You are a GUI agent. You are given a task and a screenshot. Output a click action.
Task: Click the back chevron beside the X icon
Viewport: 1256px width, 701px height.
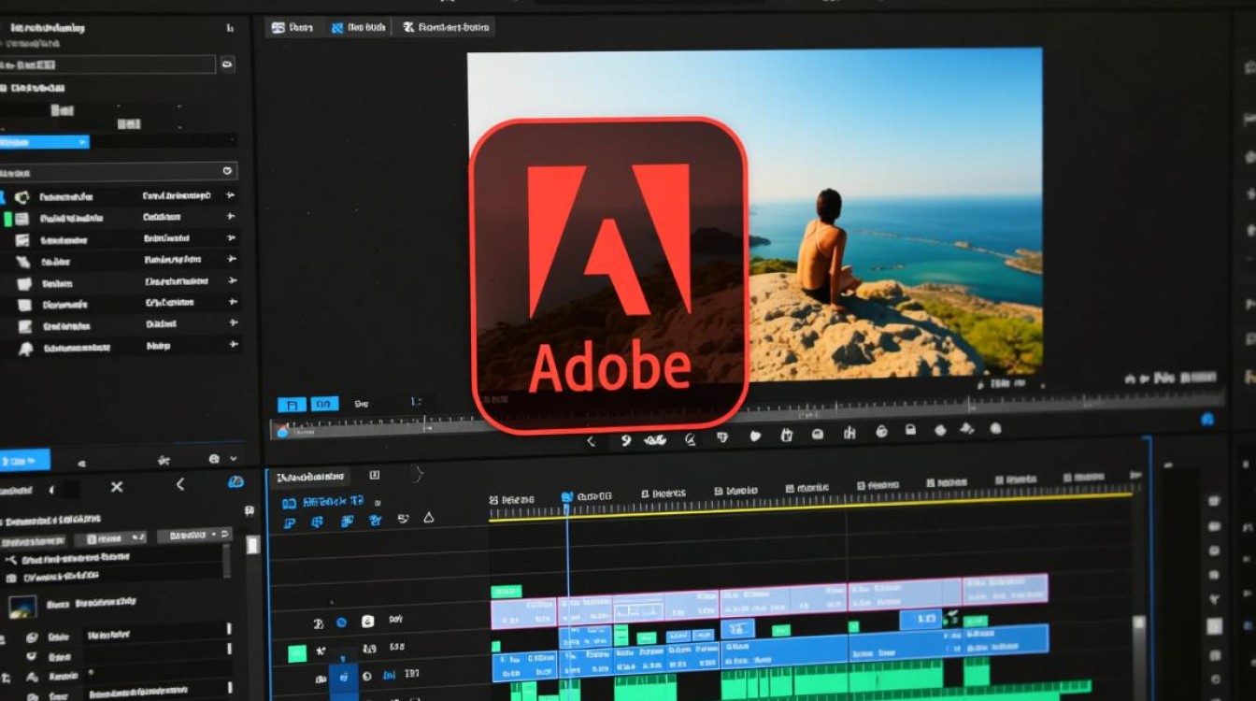(180, 484)
